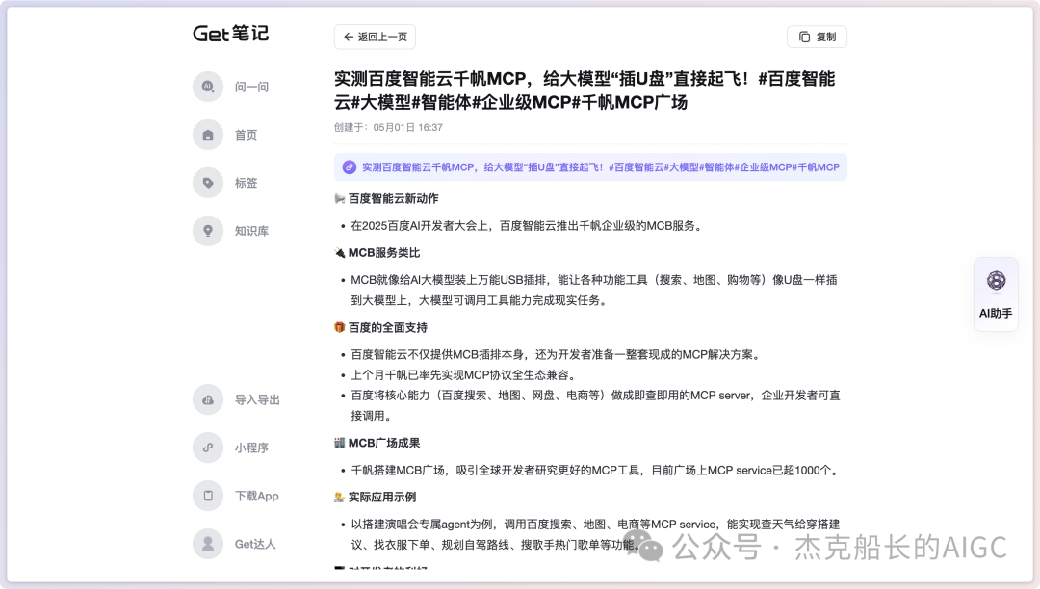This screenshot has height=589, width=1040.
Task: Click bullet about 2025百度AI开发者大会
Action: coord(526,226)
